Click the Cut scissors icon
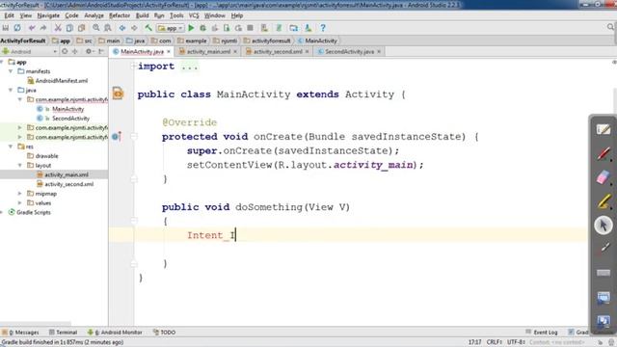 click(x=58, y=28)
